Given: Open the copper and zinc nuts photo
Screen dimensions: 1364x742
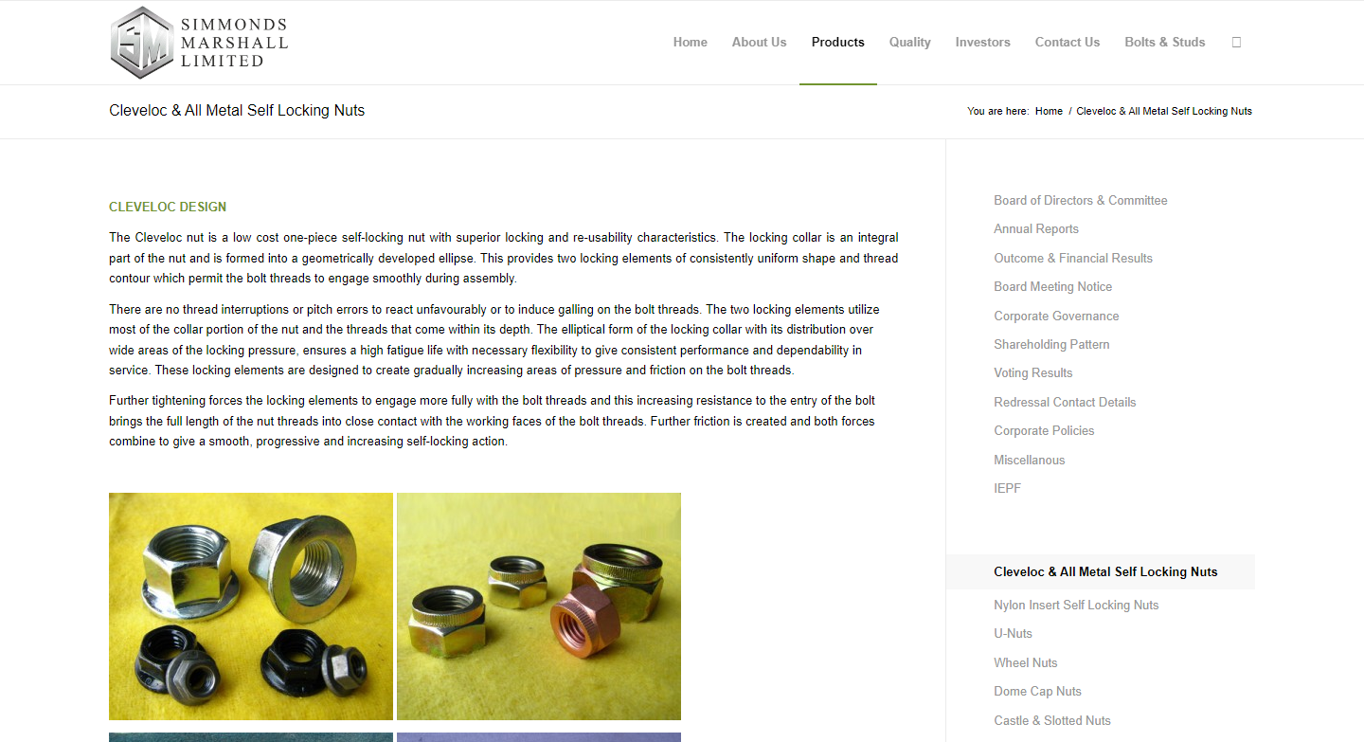Looking at the screenshot, I should coord(539,606).
